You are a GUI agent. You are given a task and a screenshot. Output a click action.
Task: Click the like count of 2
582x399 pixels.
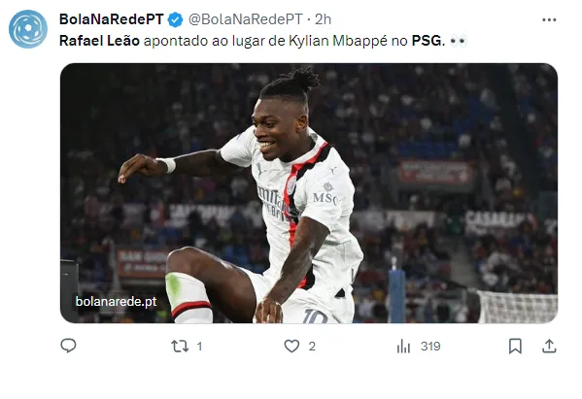point(312,347)
